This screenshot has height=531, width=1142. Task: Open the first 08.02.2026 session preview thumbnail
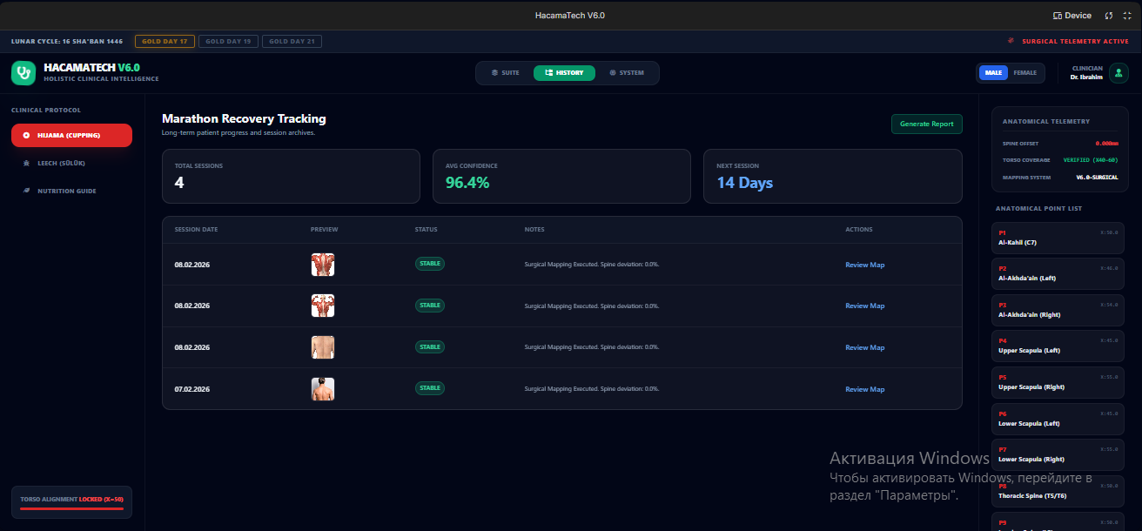tap(323, 265)
